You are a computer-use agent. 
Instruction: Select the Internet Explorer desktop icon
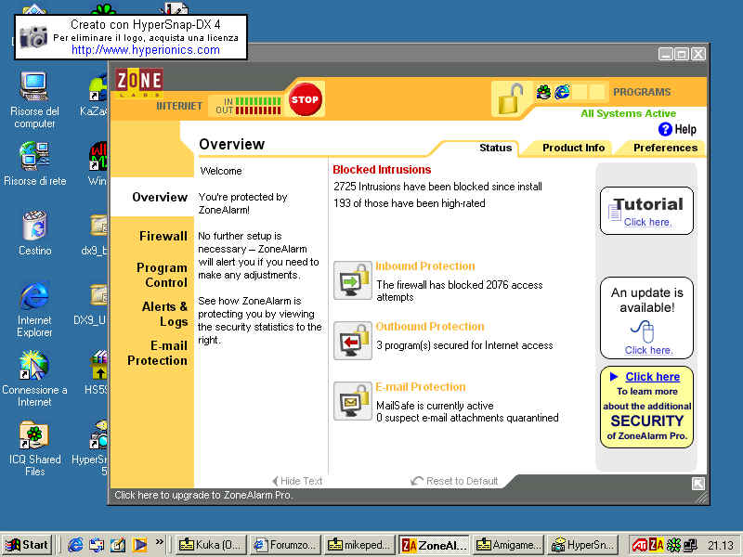tap(34, 309)
